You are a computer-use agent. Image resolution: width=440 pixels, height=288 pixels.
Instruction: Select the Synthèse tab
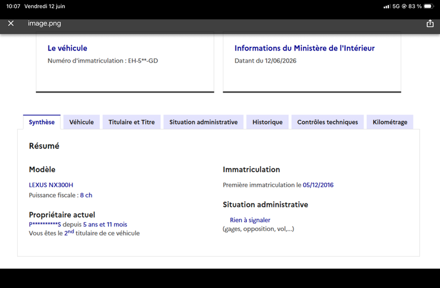(x=42, y=122)
